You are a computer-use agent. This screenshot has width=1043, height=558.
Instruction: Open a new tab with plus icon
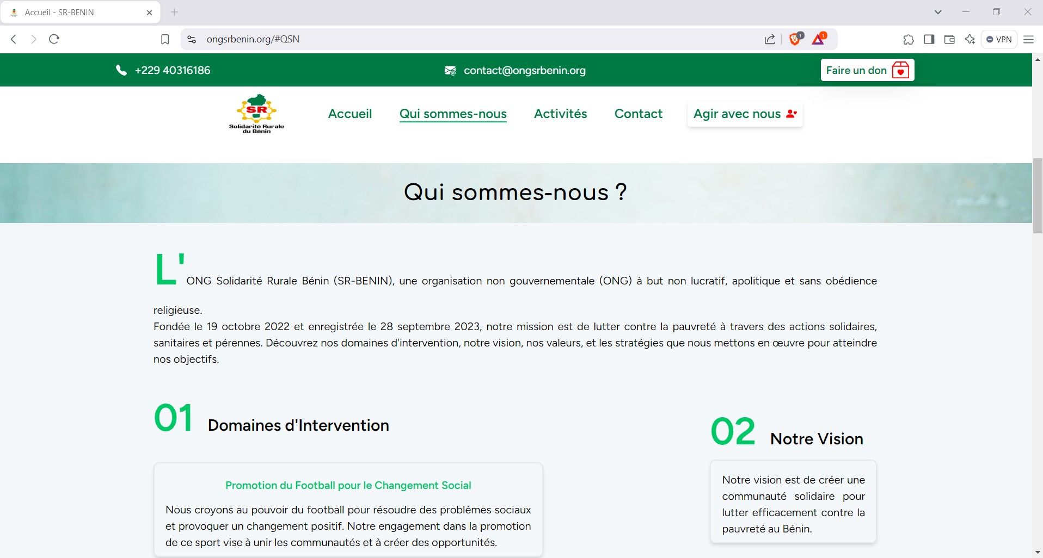tap(174, 12)
